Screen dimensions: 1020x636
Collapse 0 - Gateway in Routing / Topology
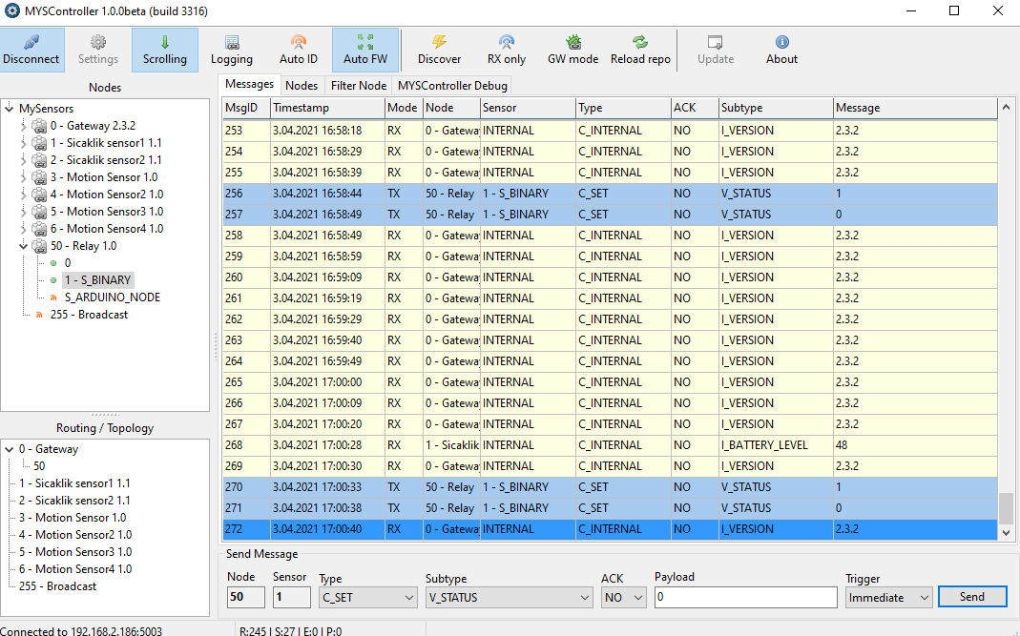tap(10, 449)
